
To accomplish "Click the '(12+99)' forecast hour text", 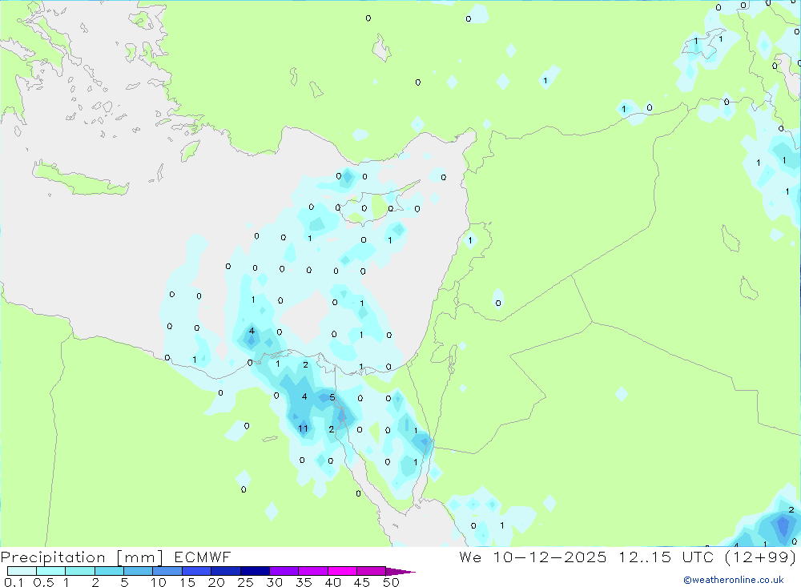I will 761,557.
